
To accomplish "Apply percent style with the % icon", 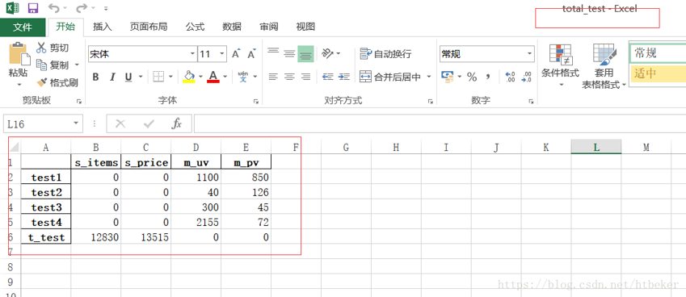I will click(x=472, y=77).
